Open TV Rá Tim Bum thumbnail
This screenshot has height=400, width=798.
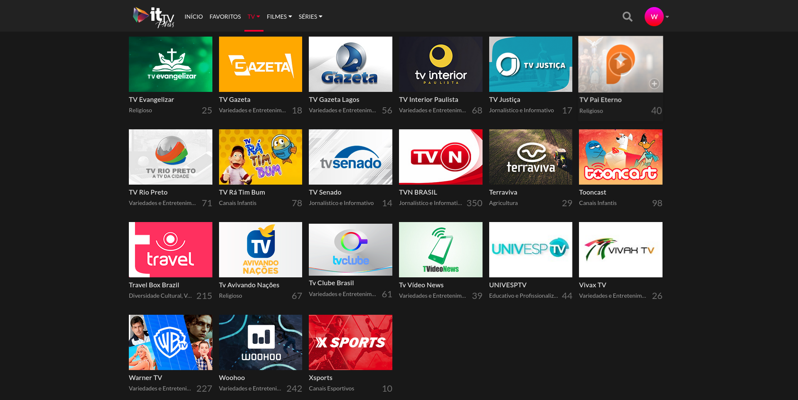click(x=261, y=157)
